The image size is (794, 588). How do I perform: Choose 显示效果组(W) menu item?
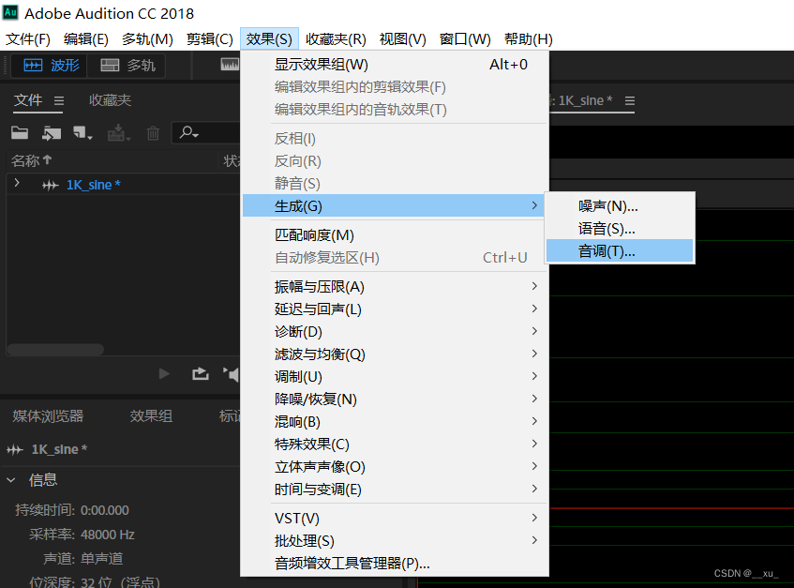tap(394, 65)
